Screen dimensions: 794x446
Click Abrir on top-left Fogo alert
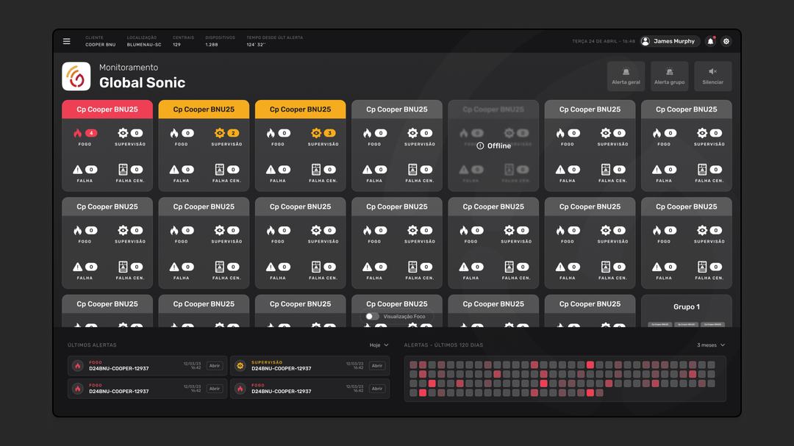click(215, 366)
